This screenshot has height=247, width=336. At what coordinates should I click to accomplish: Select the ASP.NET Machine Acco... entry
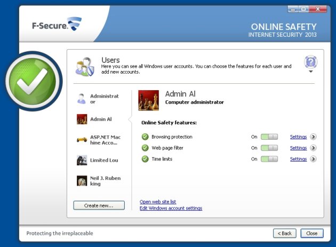click(105, 140)
